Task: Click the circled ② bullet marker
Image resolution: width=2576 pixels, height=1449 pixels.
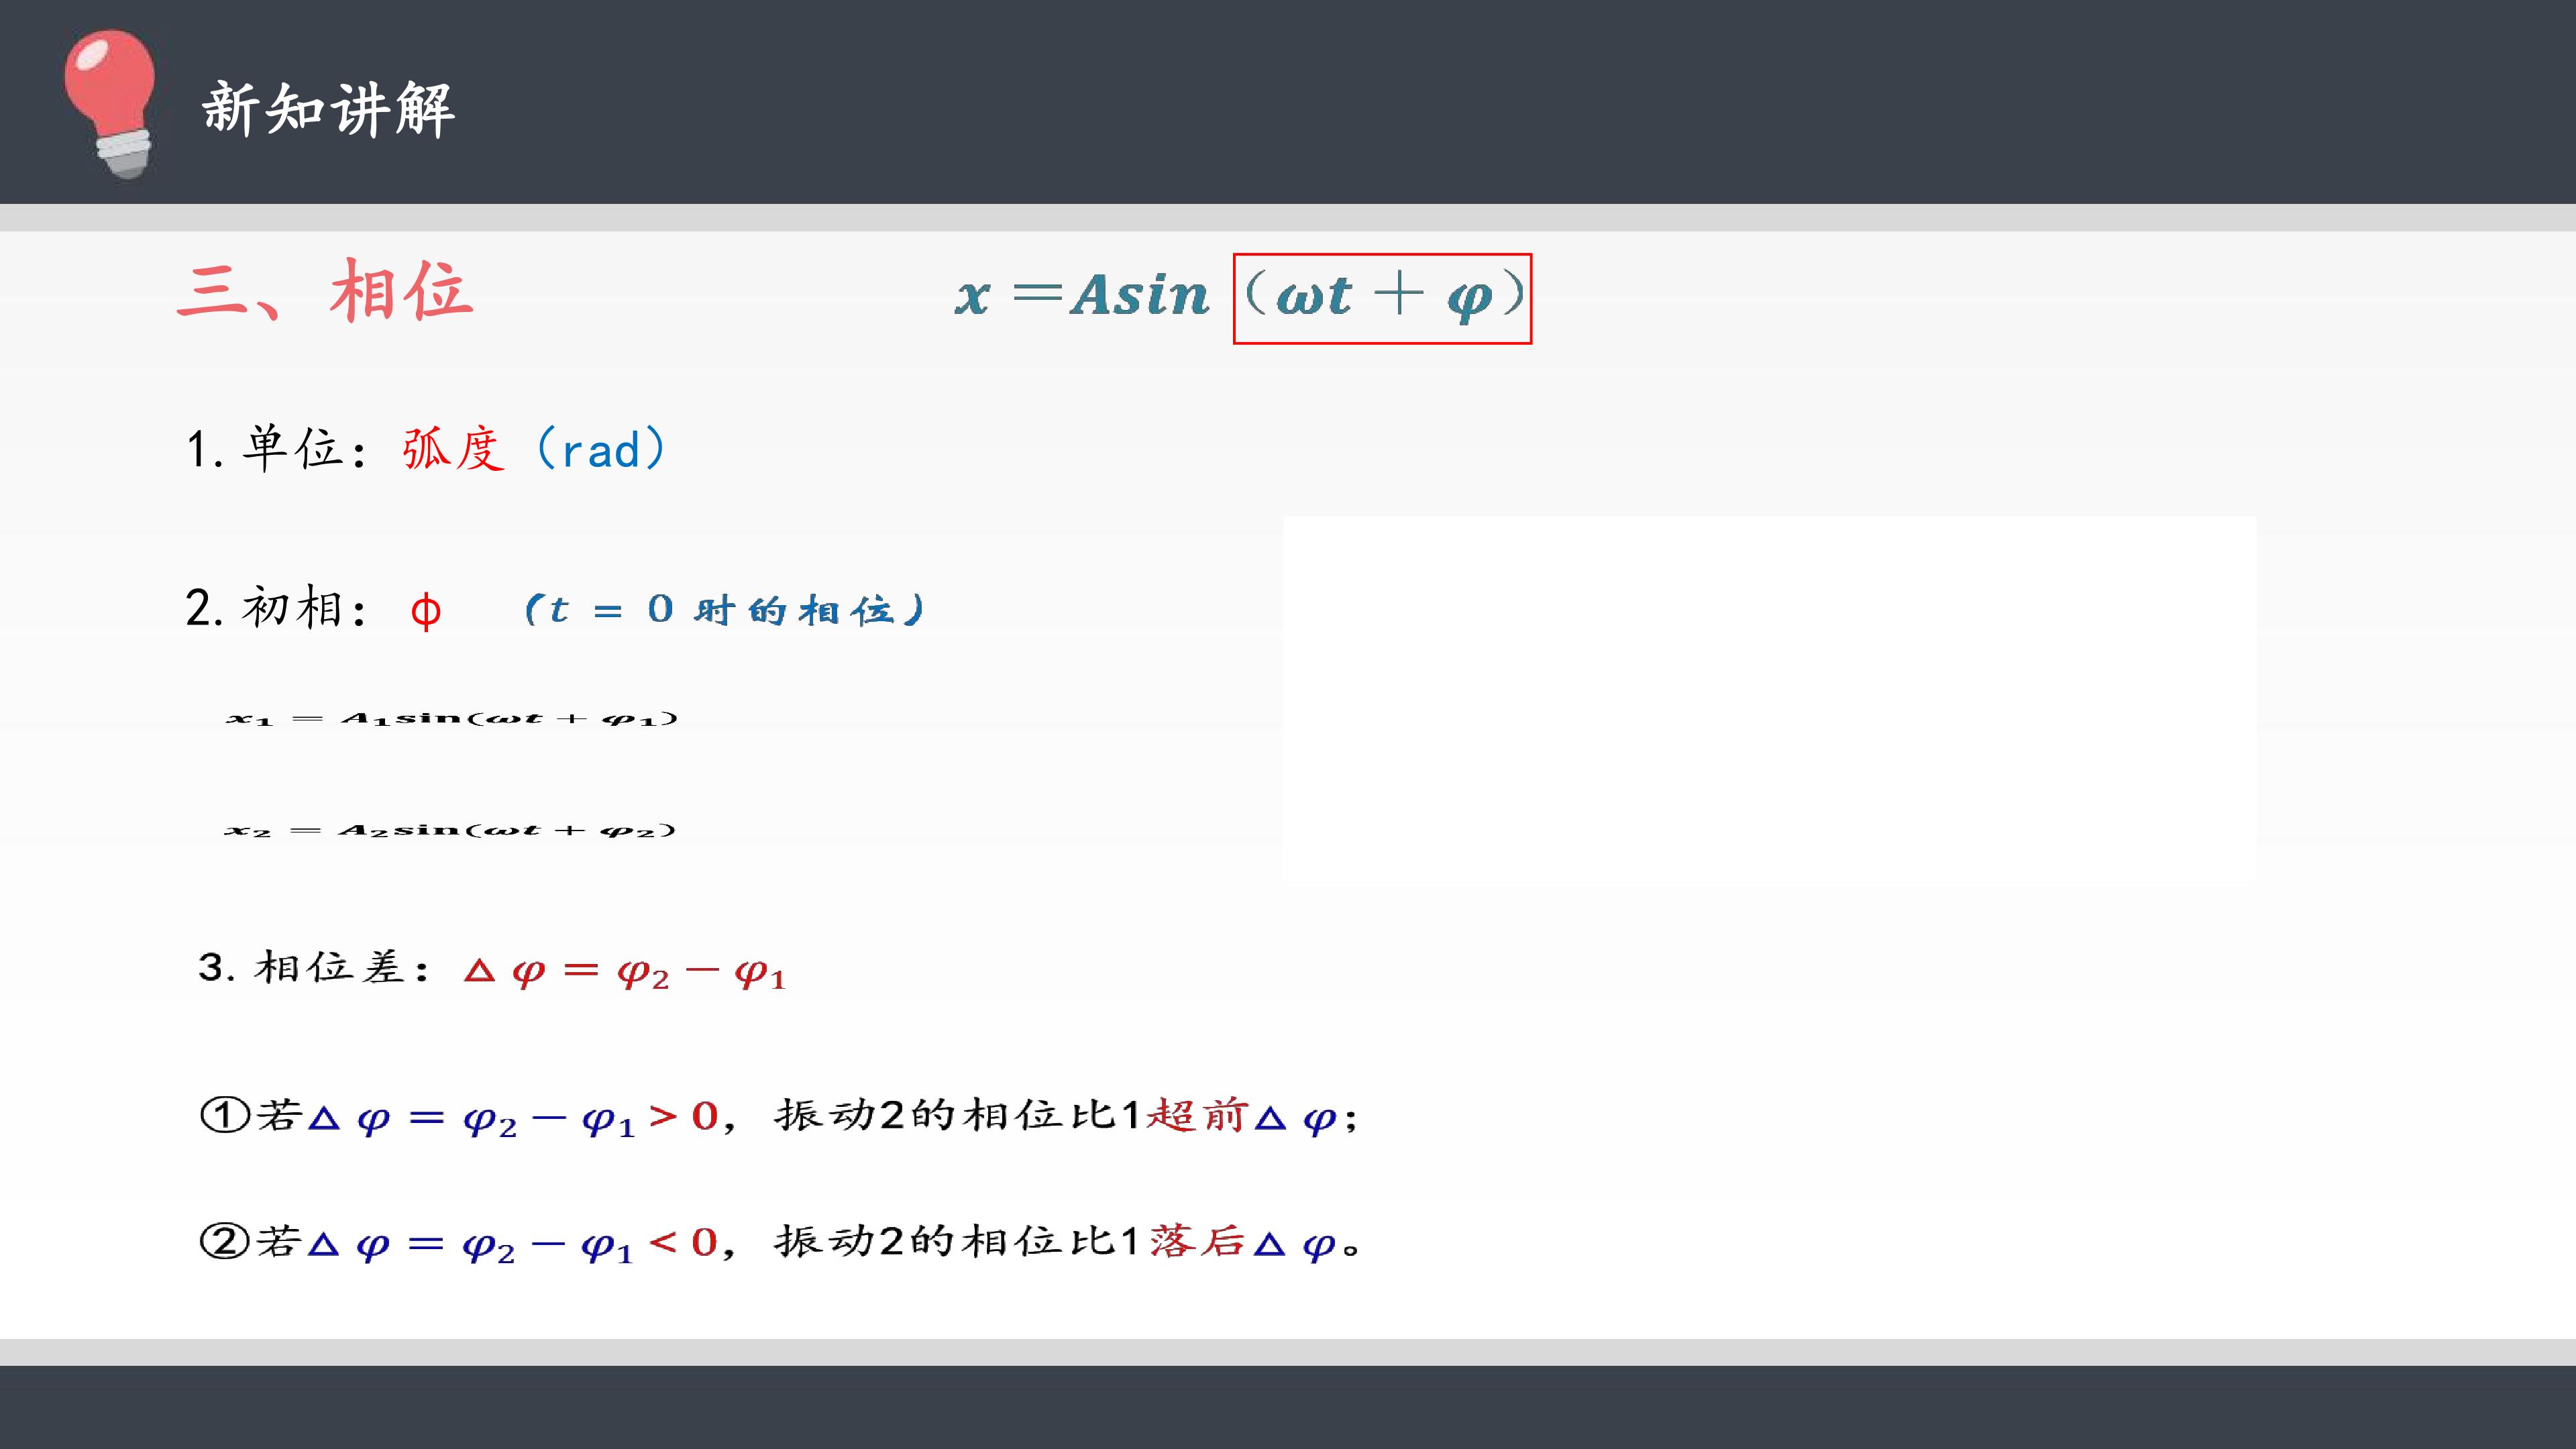Action: tap(225, 1241)
